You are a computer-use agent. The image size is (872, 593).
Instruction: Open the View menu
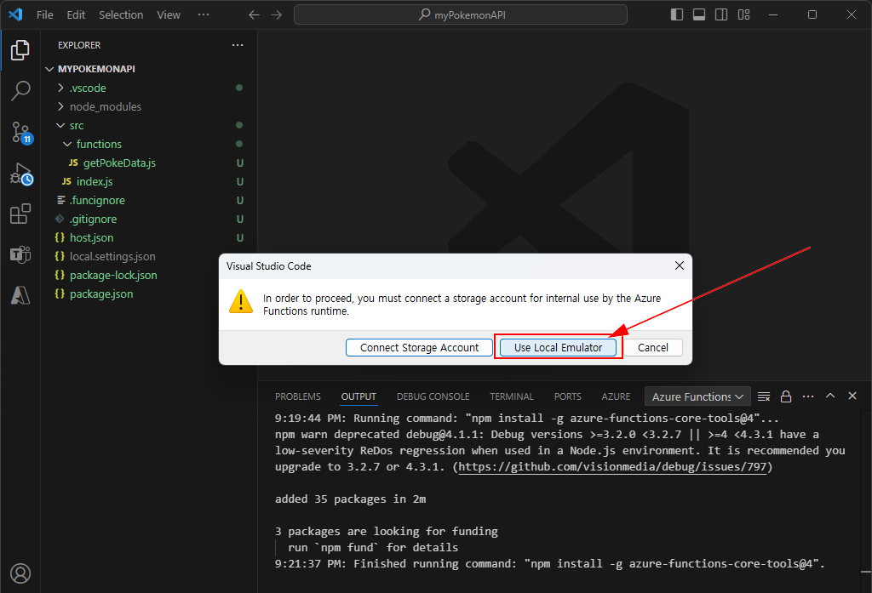169,15
